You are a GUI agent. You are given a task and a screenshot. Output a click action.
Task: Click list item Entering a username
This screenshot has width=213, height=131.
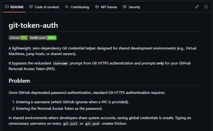pos(72,102)
